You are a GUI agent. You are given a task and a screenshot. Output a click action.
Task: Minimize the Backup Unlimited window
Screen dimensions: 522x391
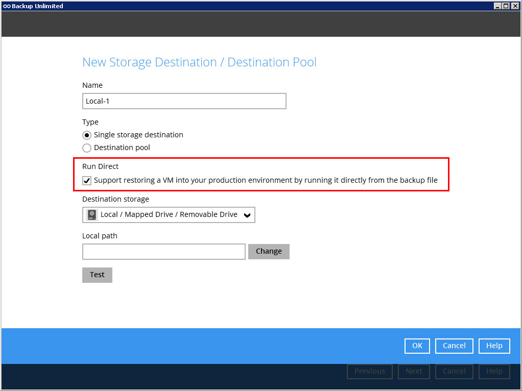pyautogui.click(x=497, y=6)
